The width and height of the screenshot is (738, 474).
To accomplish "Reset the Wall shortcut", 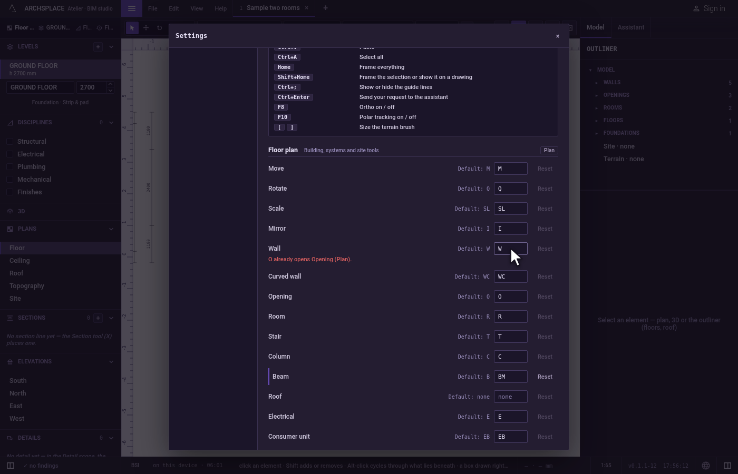I will [545, 249].
